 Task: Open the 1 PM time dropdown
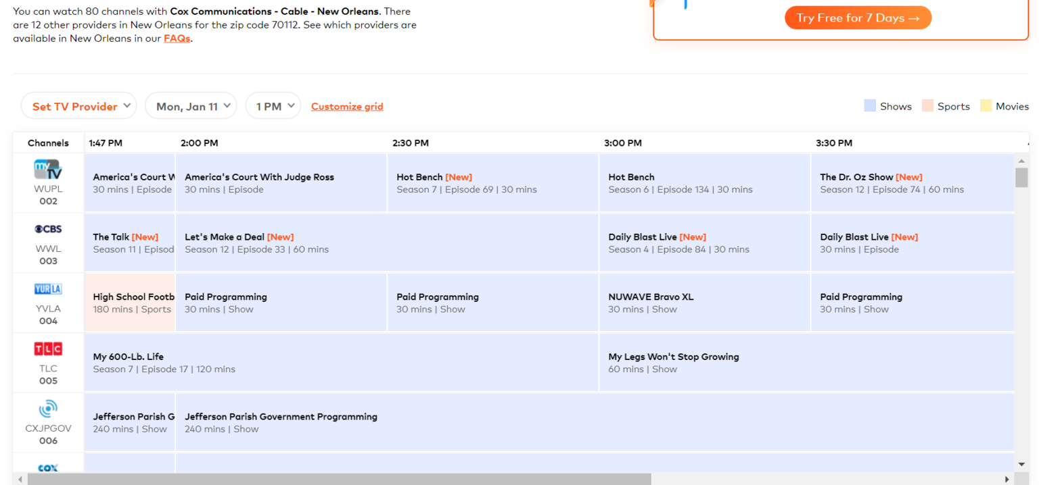coord(273,106)
